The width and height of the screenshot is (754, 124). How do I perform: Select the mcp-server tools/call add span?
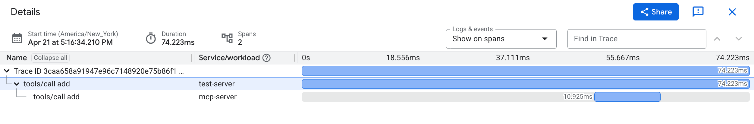(x=56, y=97)
